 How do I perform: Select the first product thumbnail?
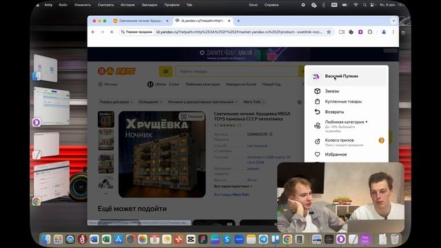click(106, 119)
